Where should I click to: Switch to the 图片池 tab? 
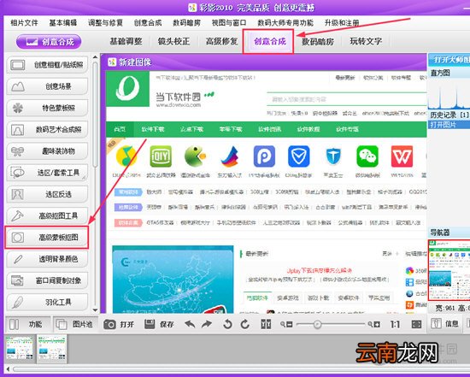[75, 324]
